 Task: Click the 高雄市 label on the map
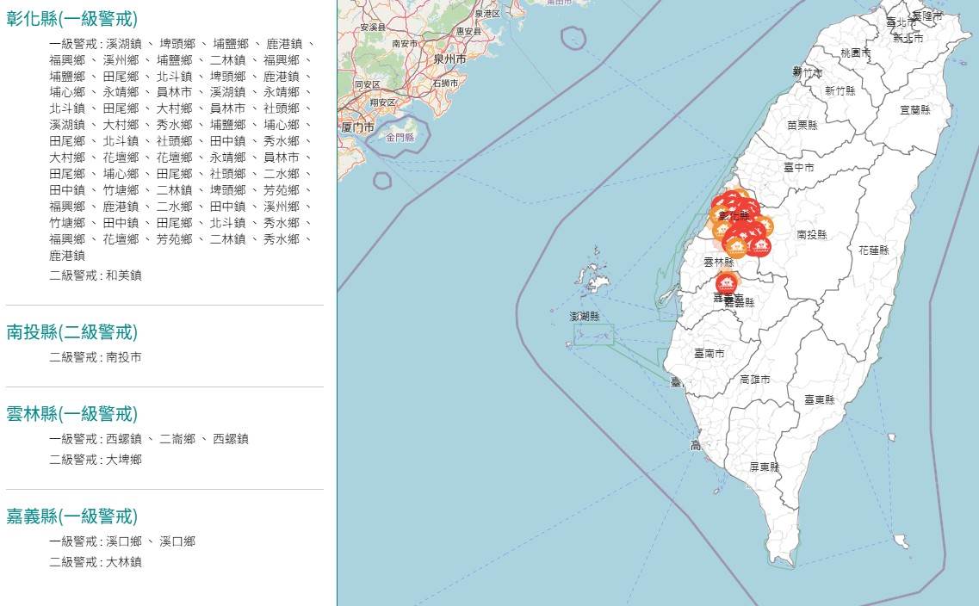pyautogui.click(x=754, y=380)
